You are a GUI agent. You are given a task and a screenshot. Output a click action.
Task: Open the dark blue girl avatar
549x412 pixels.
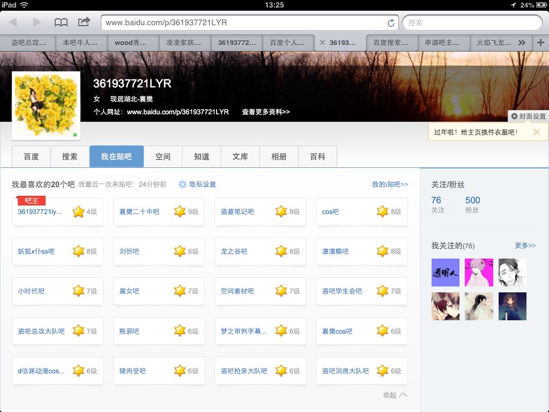(x=512, y=306)
